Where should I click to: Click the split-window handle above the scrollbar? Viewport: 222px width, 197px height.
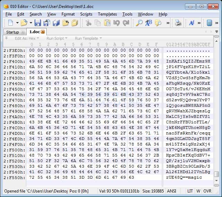[x=216, y=36]
